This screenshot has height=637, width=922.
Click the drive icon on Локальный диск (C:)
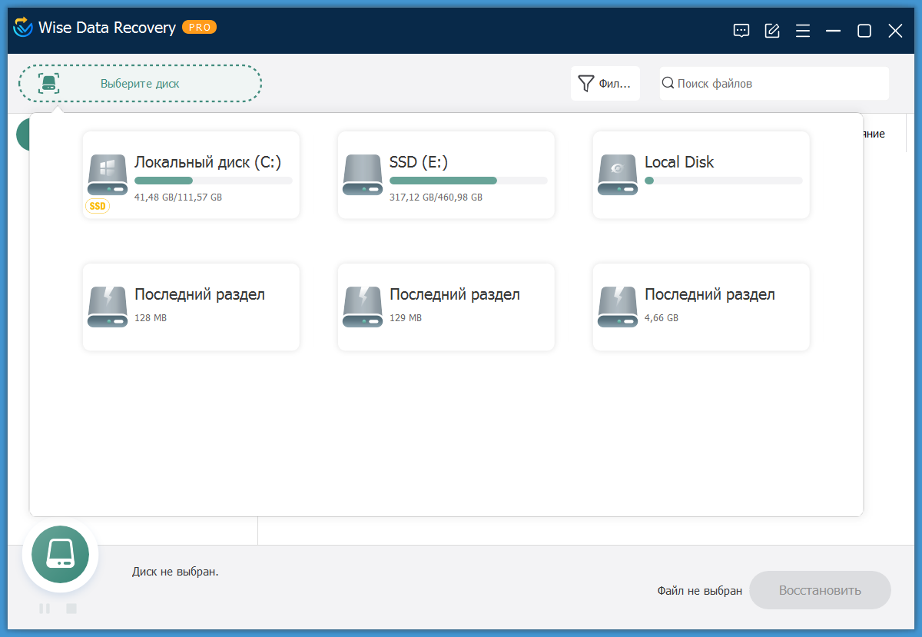108,174
